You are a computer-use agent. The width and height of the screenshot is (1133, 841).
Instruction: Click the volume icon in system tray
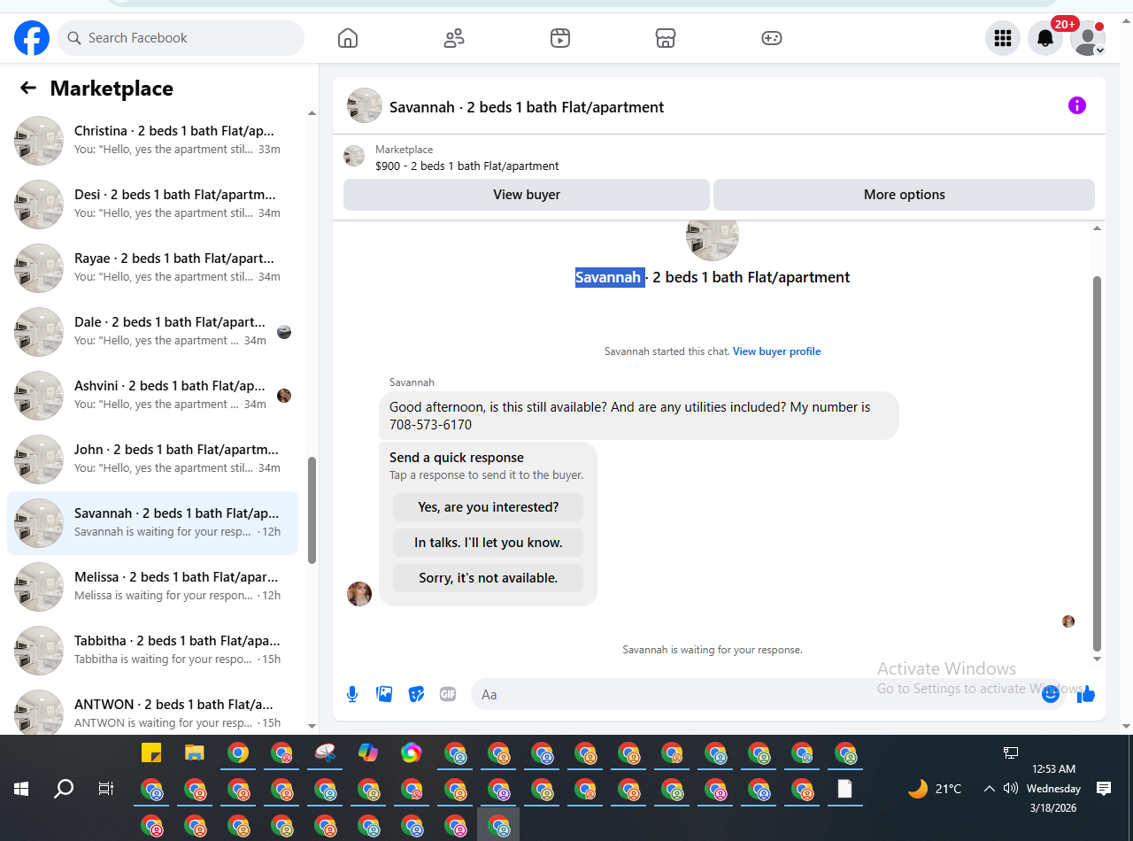coord(1011,788)
